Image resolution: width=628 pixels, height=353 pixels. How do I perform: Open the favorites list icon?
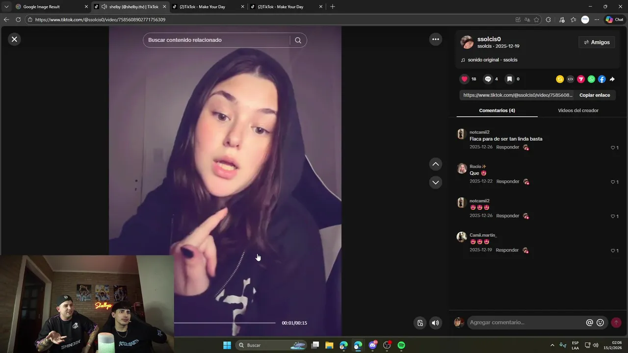tap(573, 20)
